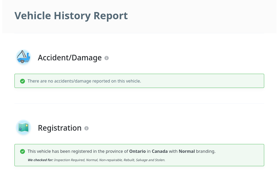Select the Accident/Damage heading text
Screen dimensions: 280x175
click(70, 58)
